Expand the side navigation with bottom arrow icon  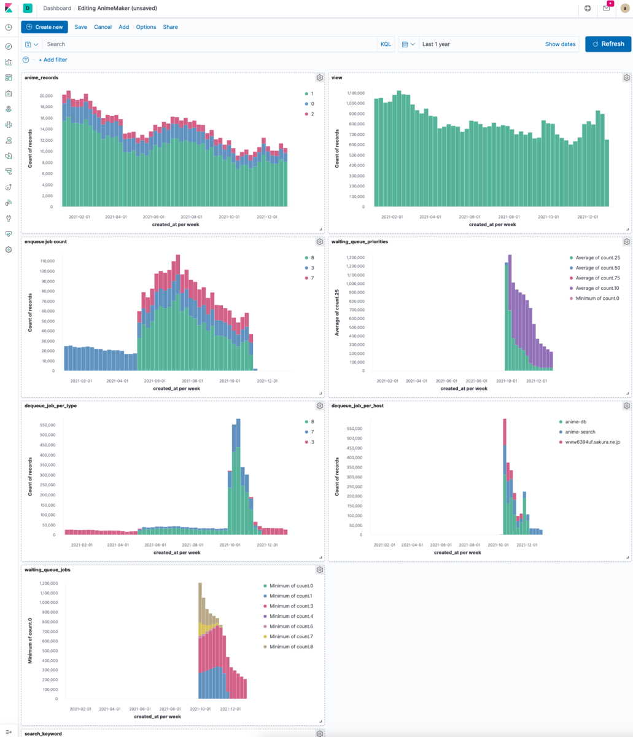[x=9, y=731]
